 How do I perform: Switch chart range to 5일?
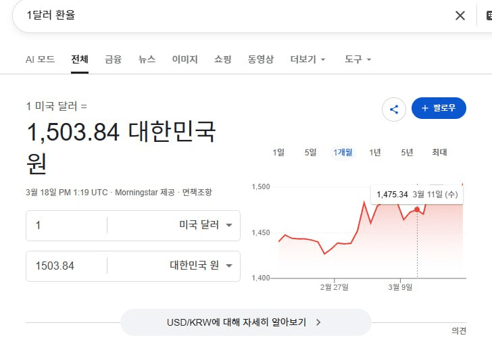(310, 152)
